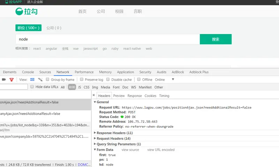Click the 进入企业版 top link
Viewport: 279px width, 167px height.
(35, 2)
